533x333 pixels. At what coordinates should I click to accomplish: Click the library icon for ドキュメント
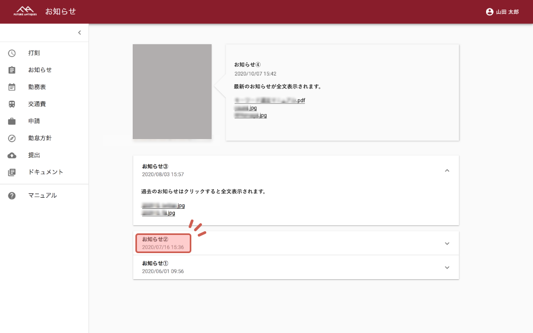12,172
